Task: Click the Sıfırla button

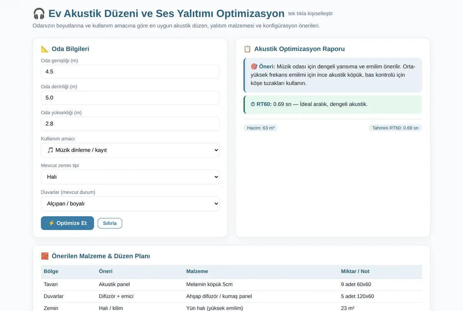Action: [110, 223]
